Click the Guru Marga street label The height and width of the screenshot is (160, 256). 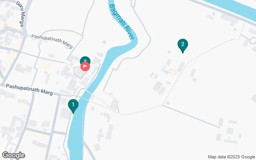(20, 14)
